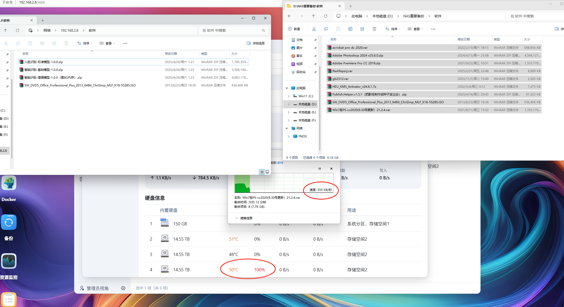Click the search icon in network window search box

(264, 30)
